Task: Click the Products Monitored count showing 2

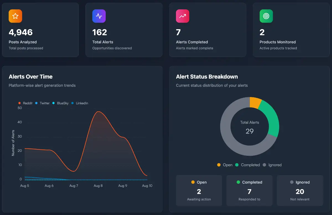Action: 262,32
